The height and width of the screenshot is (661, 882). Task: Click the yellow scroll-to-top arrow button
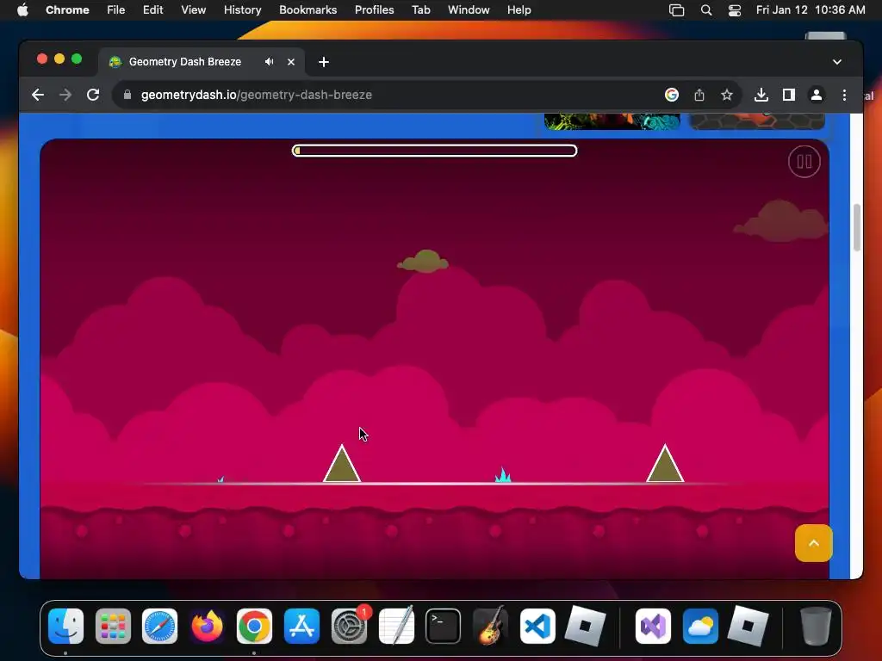click(813, 543)
